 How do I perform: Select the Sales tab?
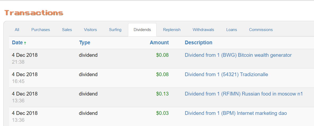pyautogui.click(x=67, y=30)
